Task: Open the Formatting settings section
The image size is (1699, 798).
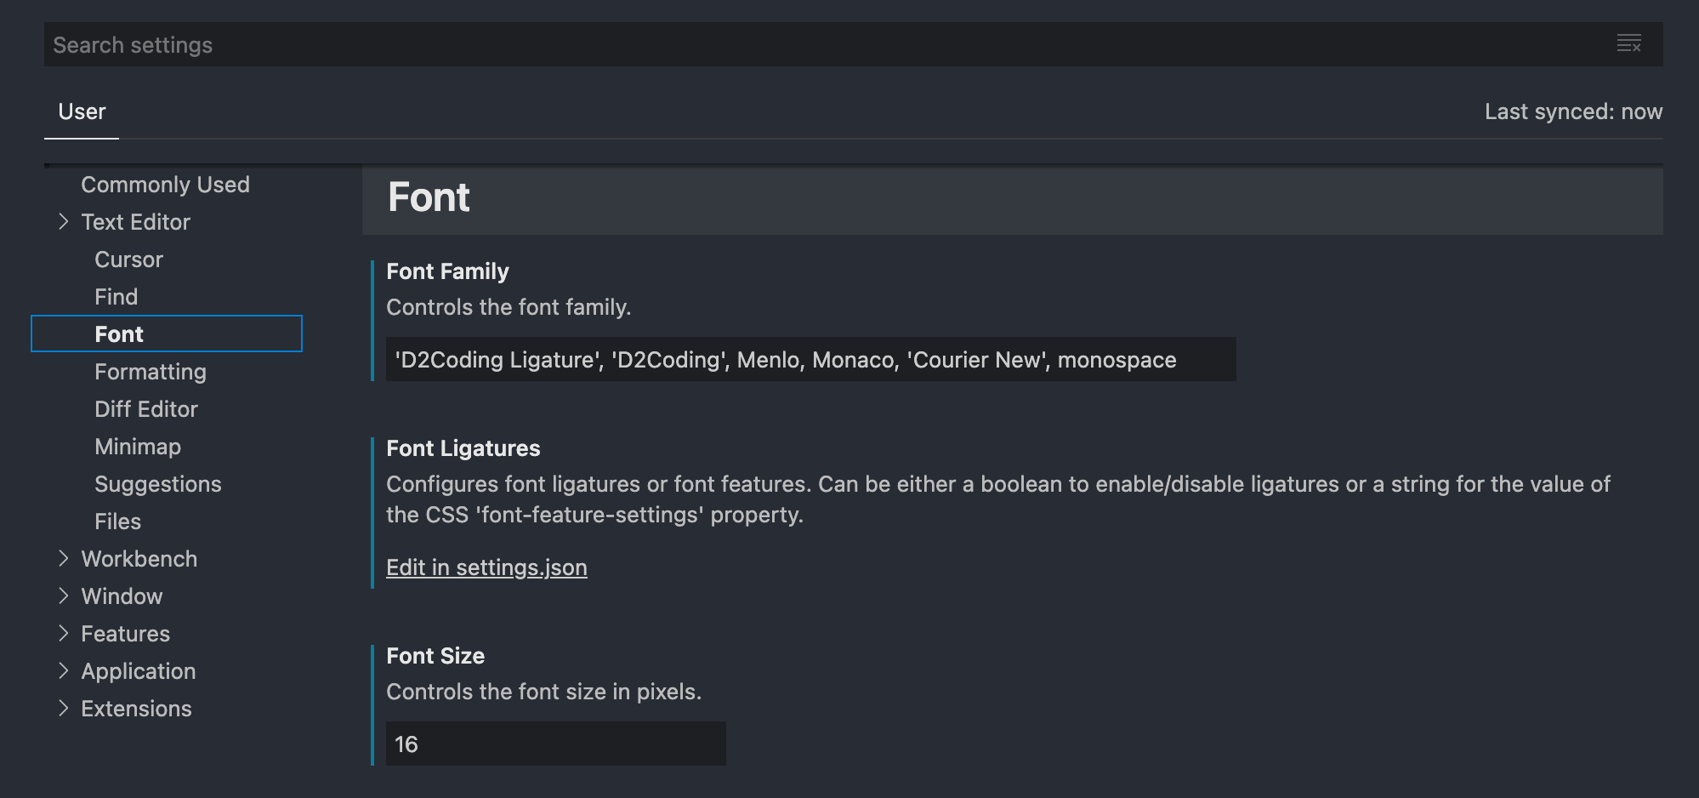Action: 150,371
